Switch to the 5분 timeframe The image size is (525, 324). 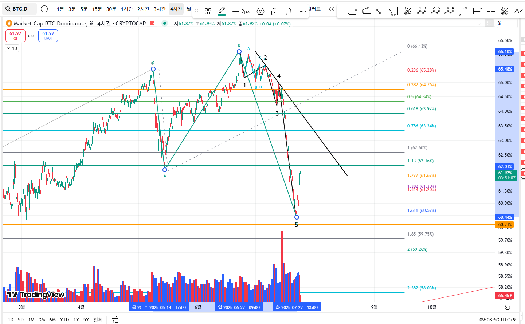(x=84, y=9)
